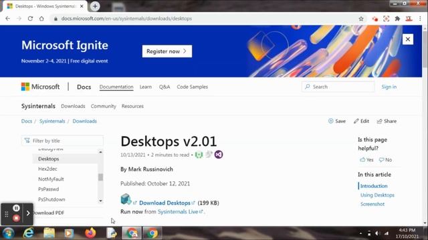Viewport: 428px width, 240px height.
Task: Pause the screen recording
Action: pyautogui.click(x=16, y=208)
